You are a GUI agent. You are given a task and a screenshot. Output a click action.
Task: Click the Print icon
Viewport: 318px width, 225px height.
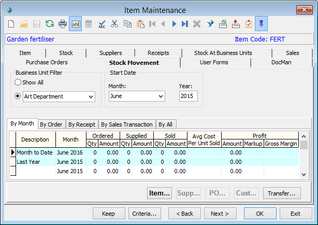(x=63, y=24)
